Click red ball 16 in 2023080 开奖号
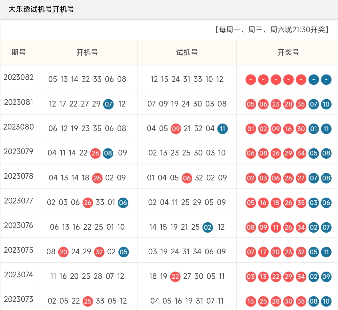Screen dimensions: 338x310 288,129
